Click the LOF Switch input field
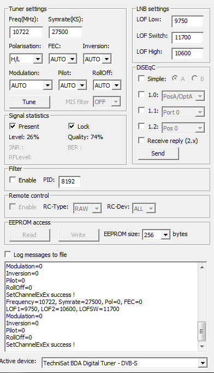The image size is (214, 373). coord(187,37)
